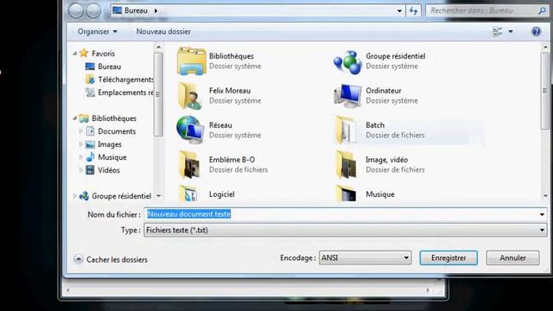Image resolution: width=553 pixels, height=311 pixels.
Task: Click the Emplacements récents icon in sidebar
Action: coord(90,92)
